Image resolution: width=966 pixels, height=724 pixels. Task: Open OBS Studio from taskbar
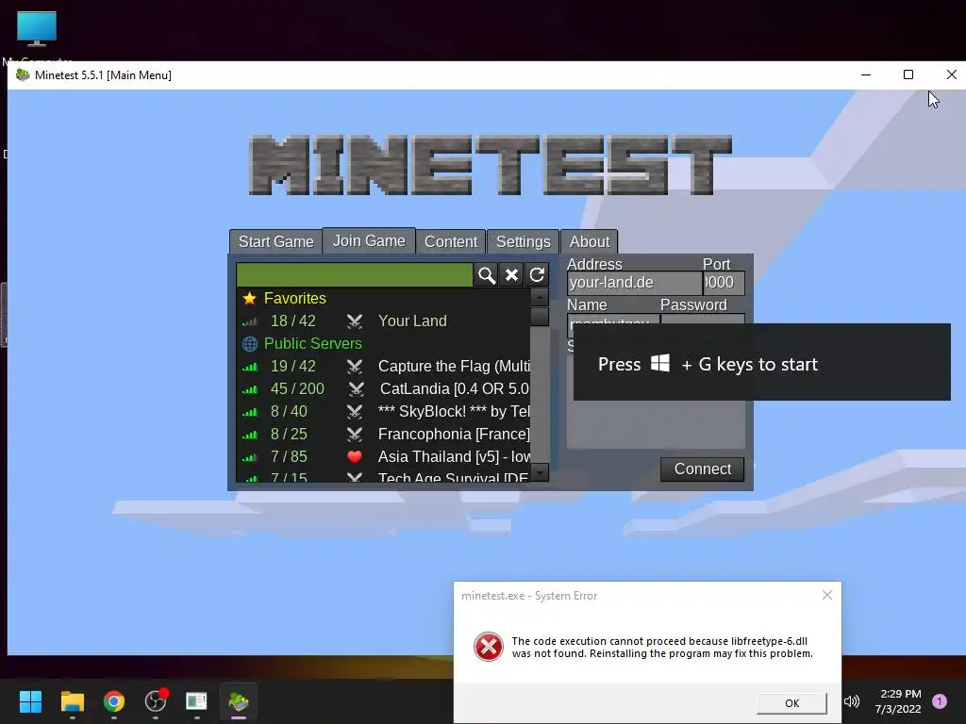(x=156, y=700)
